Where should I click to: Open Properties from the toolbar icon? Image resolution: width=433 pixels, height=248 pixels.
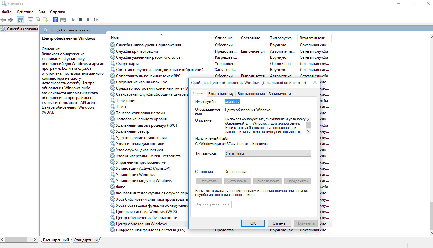pyautogui.click(x=31, y=20)
